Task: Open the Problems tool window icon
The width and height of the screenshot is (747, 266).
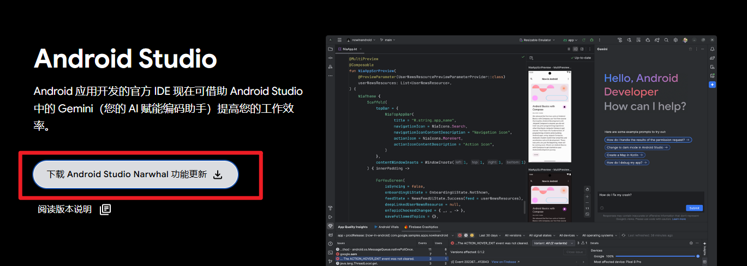Action: click(330, 244)
